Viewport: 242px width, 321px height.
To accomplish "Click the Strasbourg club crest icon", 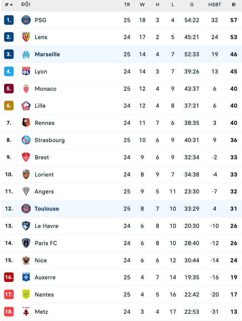I will pyautogui.click(x=26, y=140).
